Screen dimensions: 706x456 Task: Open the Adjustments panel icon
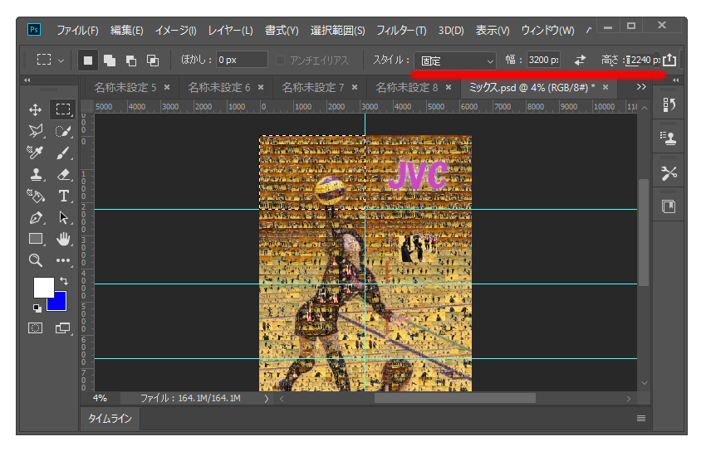669,173
